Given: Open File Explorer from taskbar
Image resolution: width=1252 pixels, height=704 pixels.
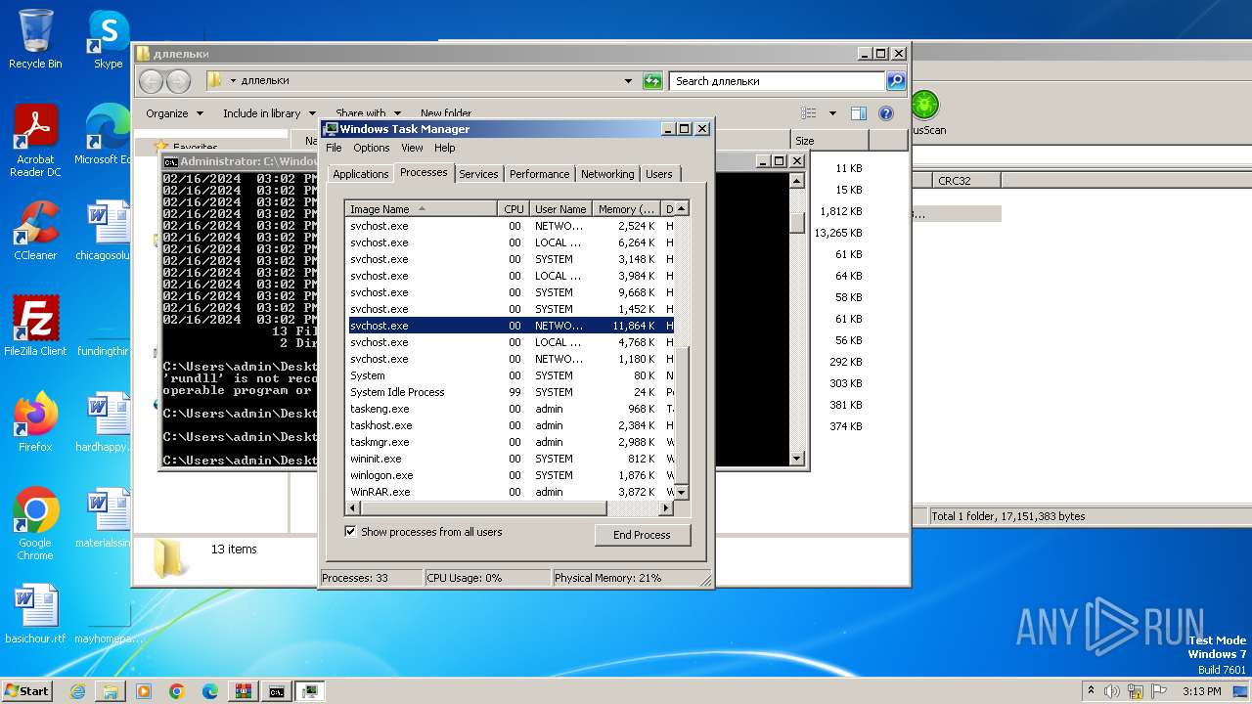Looking at the screenshot, I should click(x=111, y=691).
